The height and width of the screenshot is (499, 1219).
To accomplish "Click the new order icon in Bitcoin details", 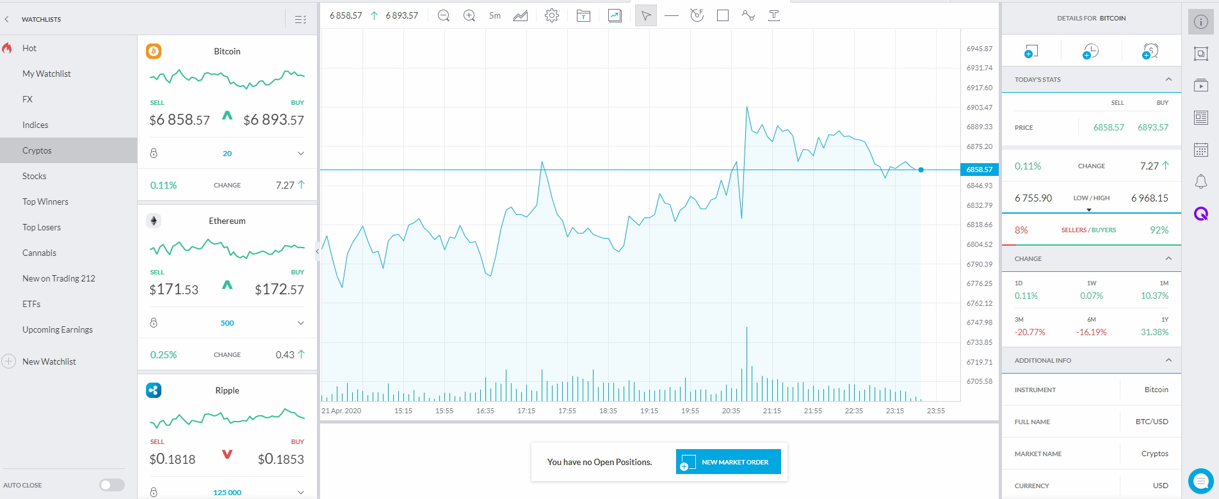I will [x=1031, y=51].
